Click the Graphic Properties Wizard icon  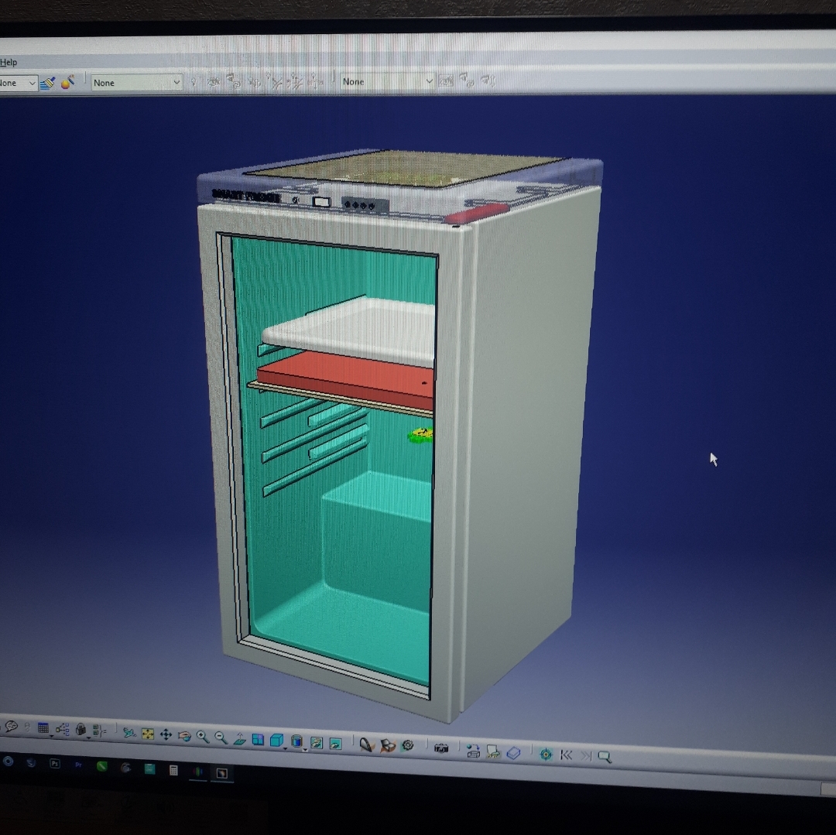67,82
